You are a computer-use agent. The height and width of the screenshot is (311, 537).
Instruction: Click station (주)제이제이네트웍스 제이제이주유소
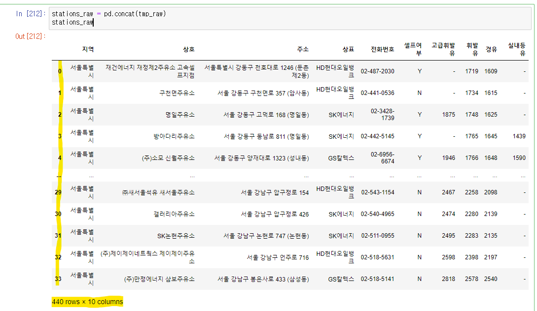pyautogui.click(x=147, y=257)
